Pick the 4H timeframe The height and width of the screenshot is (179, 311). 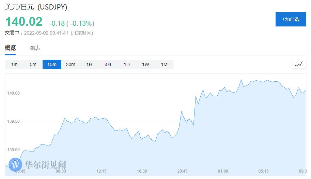point(108,64)
